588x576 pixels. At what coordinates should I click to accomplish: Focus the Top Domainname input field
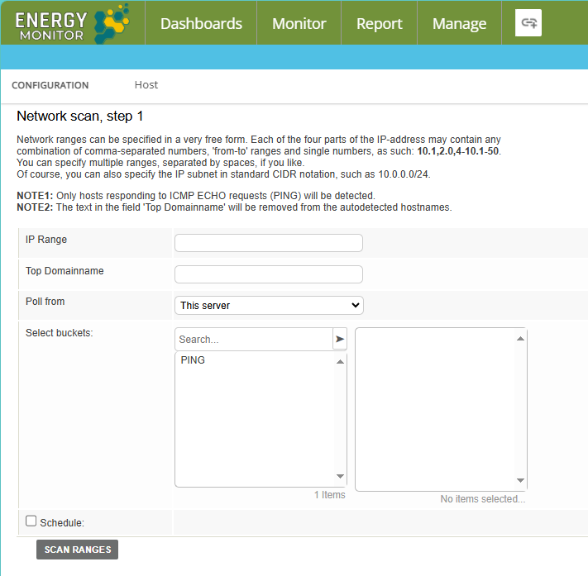(269, 274)
